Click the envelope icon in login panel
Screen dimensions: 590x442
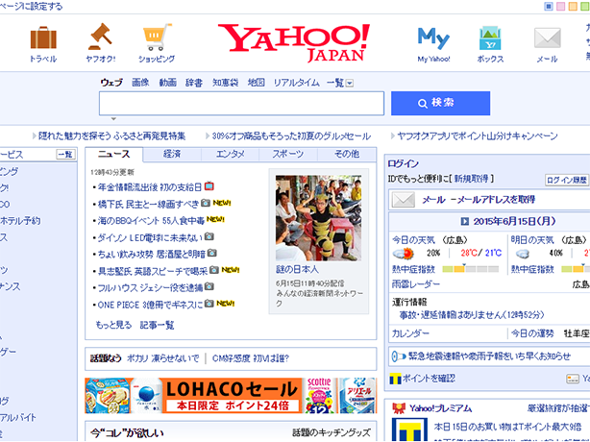point(403,199)
